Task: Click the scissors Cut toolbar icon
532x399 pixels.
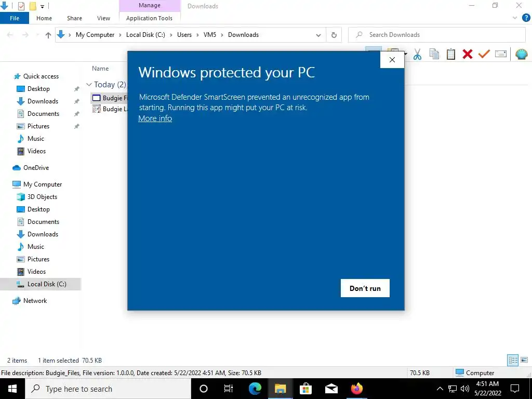Action: (x=417, y=54)
